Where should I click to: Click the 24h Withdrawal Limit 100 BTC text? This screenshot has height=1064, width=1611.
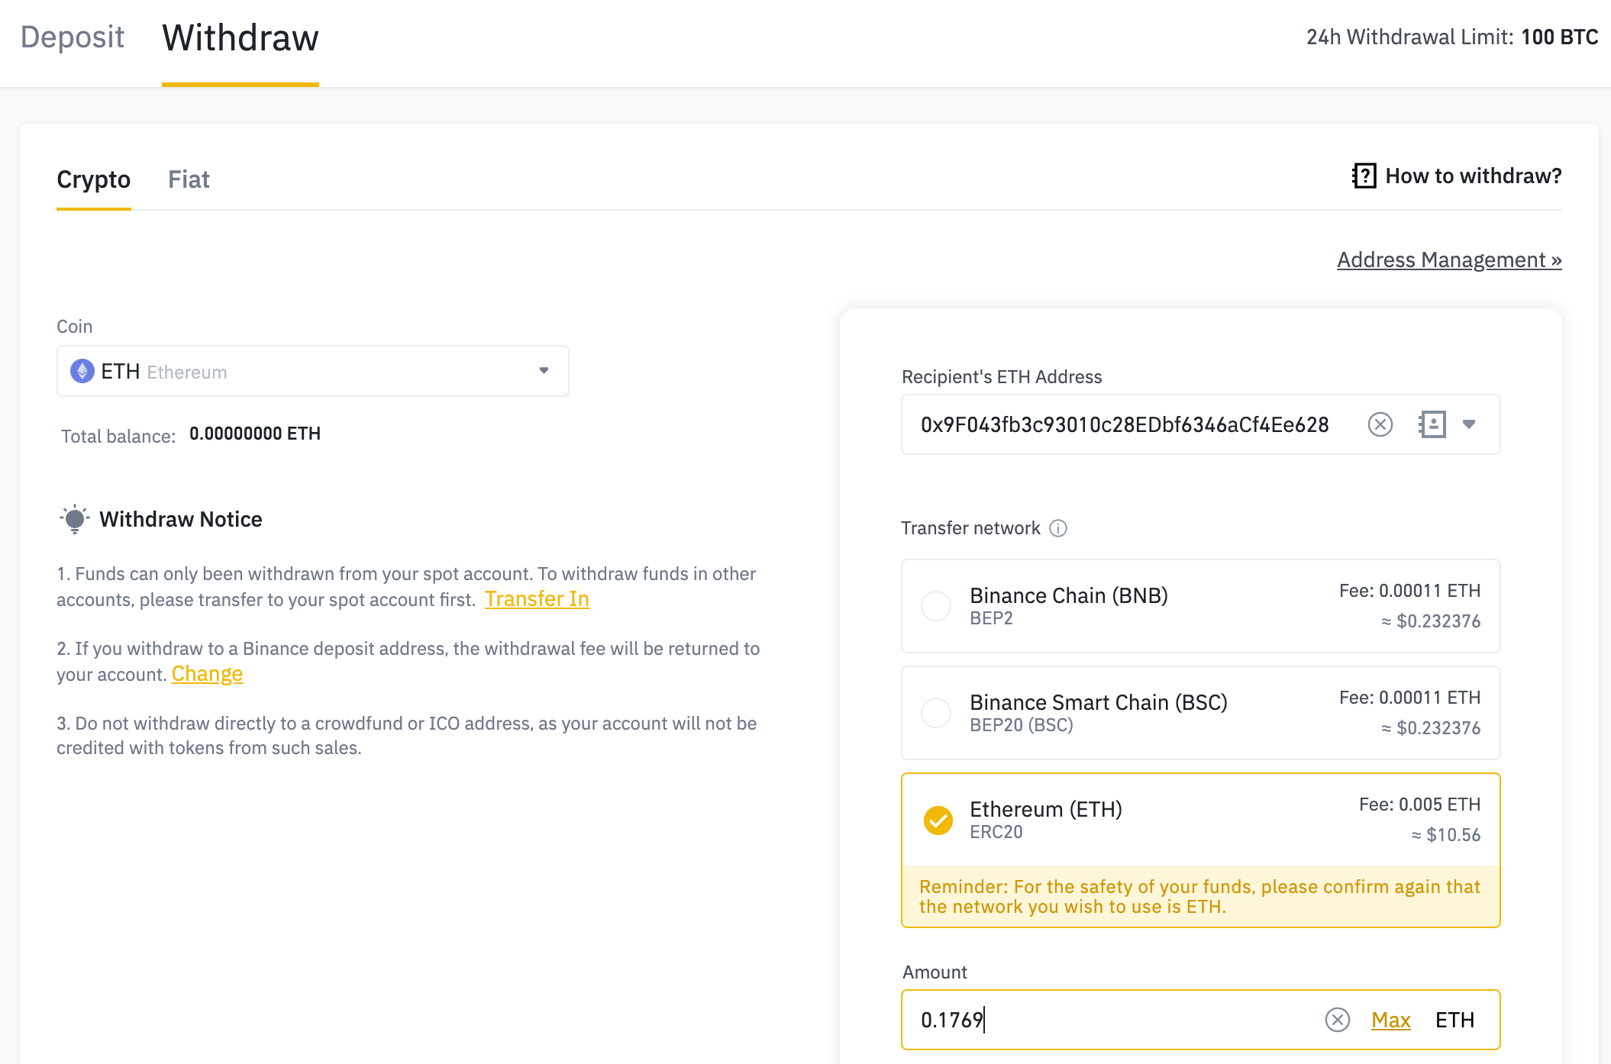(x=1452, y=37)
